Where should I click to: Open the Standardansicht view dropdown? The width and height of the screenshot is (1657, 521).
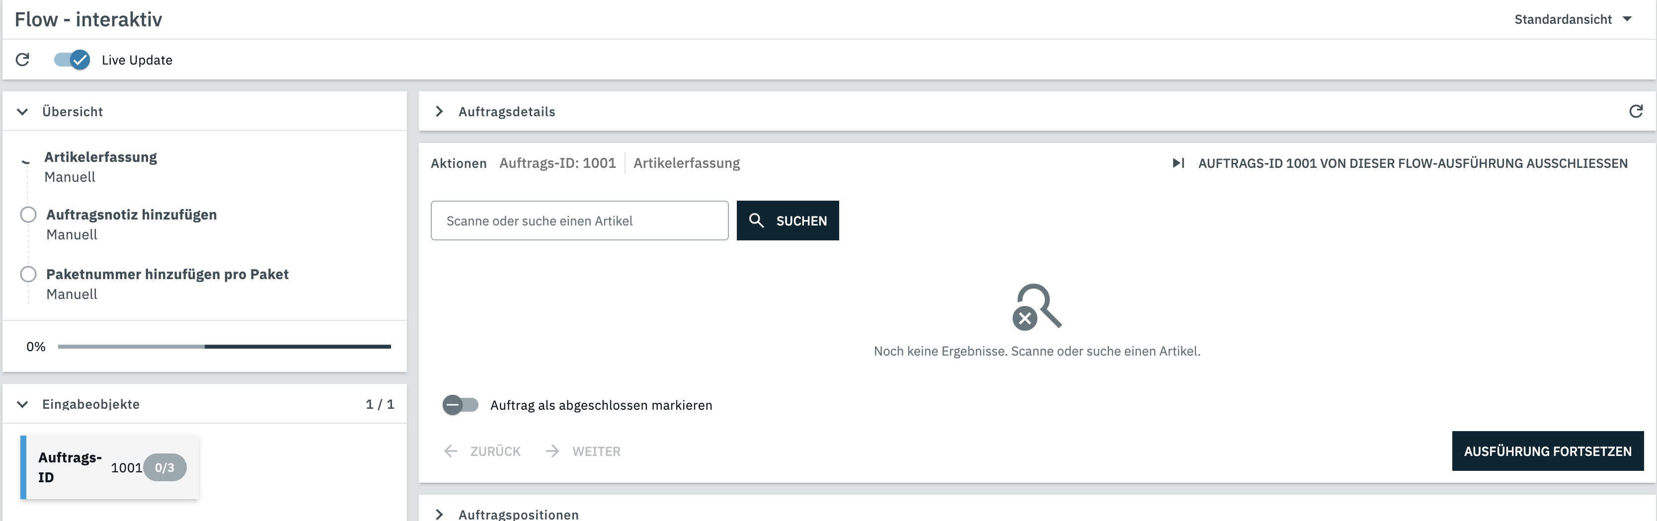pyautogui.click(x=1572, y=19)
